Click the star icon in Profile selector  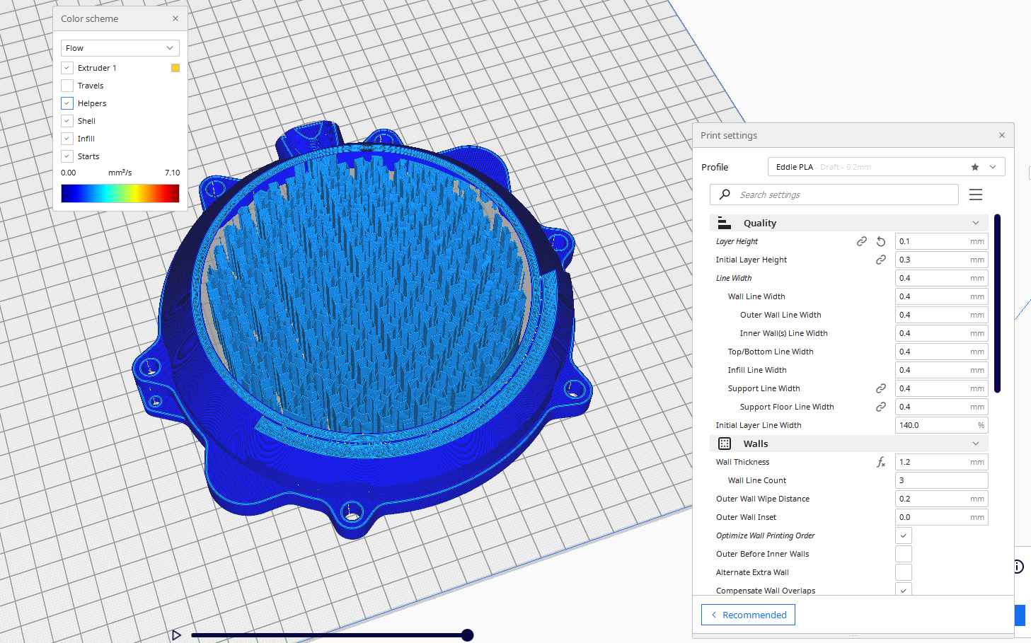pyautogui.click(x=975, y=167)
